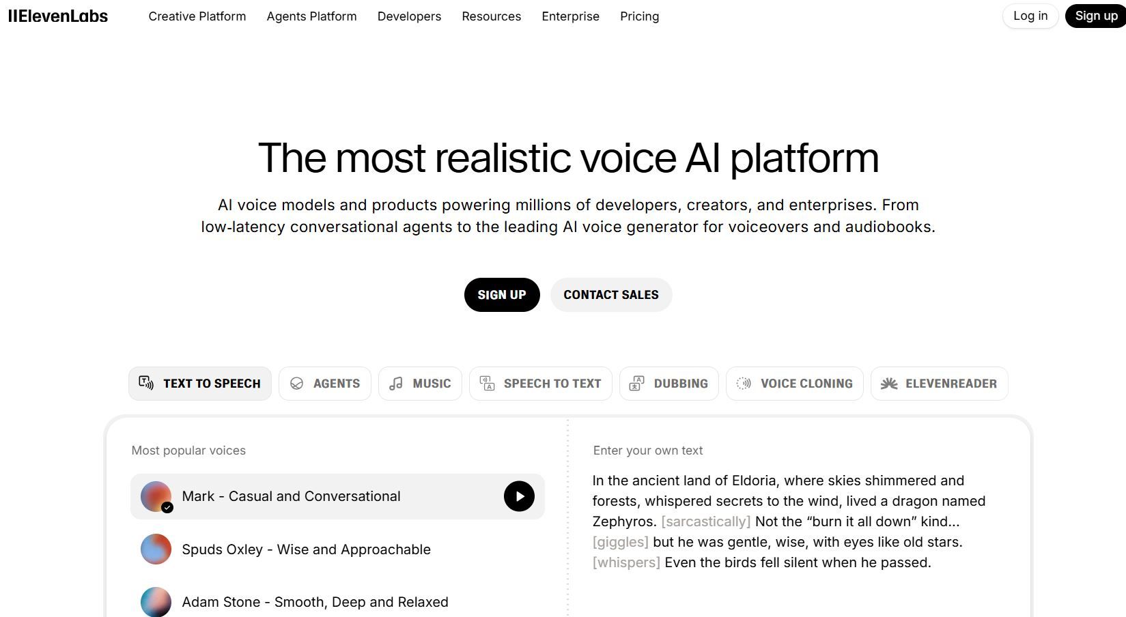Go to the Pricing page

tap(639, 16)
